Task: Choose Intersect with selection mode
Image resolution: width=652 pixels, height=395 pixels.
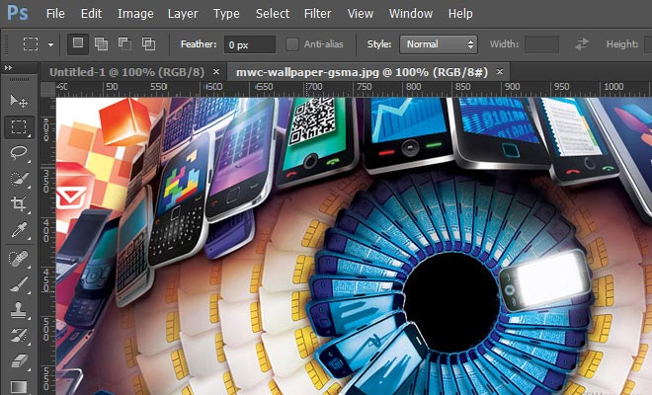Action: point(148,43)
